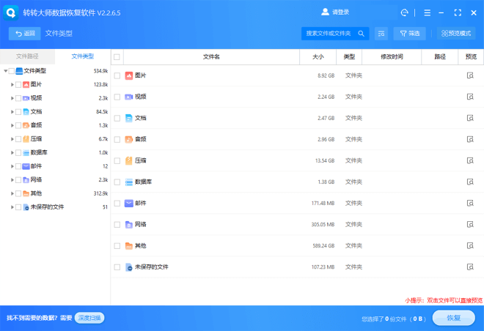Click the 视频 folder icon in file list
The width and height of the screenshot is (484, 331).
point(128,97)
